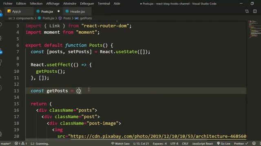Expand the components breadcrumb
This screenshot has width=261, height=146.
coord(25,18)
